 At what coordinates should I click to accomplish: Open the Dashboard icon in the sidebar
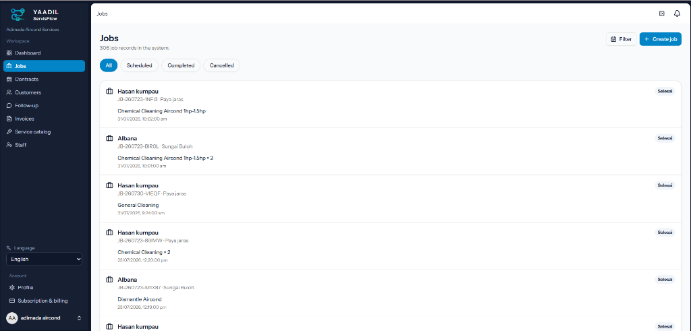(x=9, y=53)
